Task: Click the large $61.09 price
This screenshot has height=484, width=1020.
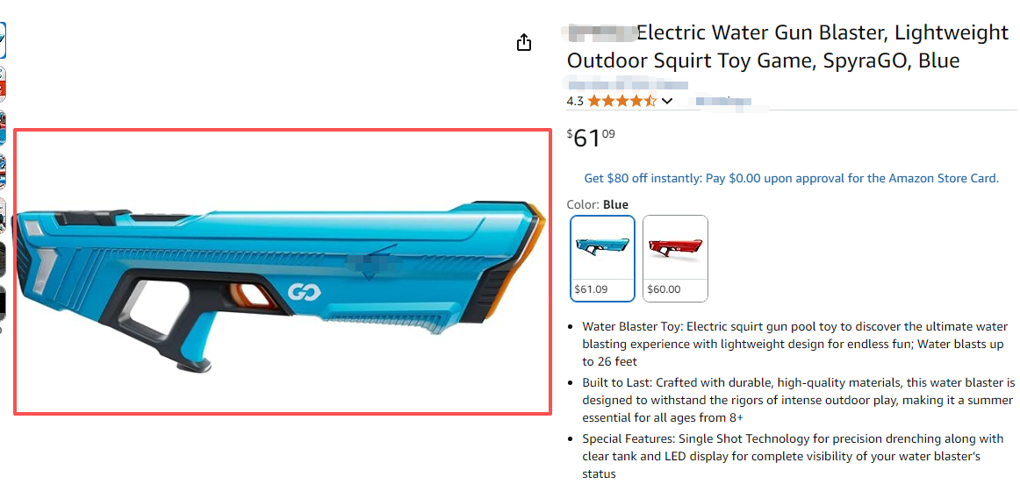Action: pyautogui.click(x=591, y=138)
